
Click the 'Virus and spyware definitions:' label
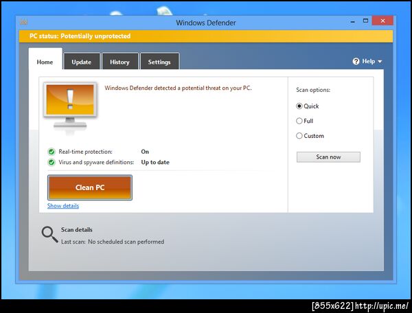click(96, 162)
